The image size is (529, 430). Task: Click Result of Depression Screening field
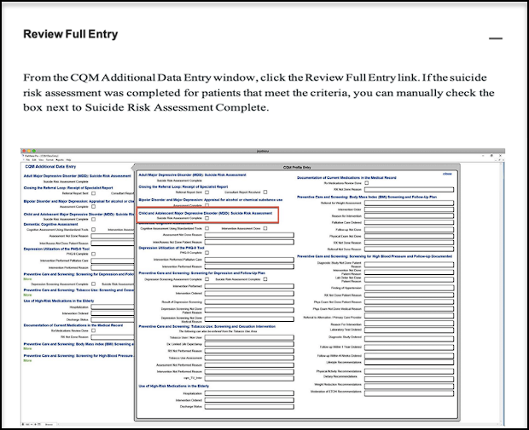[249, 302]
